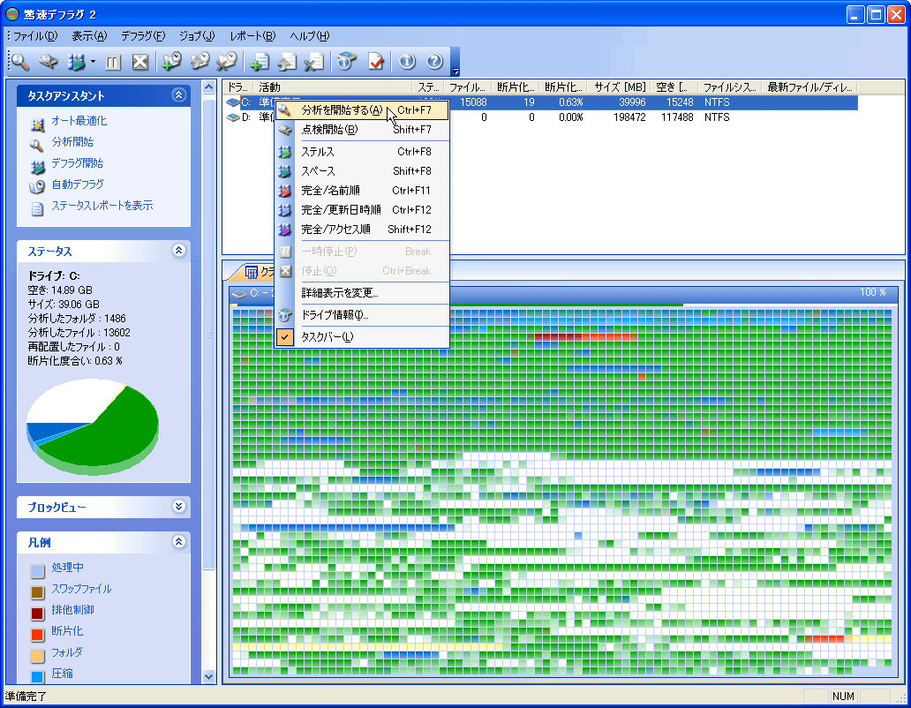Open the ヘルプ menu

(x=310, y=36)
